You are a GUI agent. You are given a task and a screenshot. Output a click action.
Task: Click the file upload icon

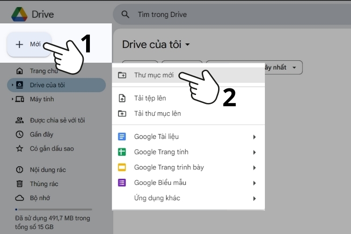pos(122,98)
